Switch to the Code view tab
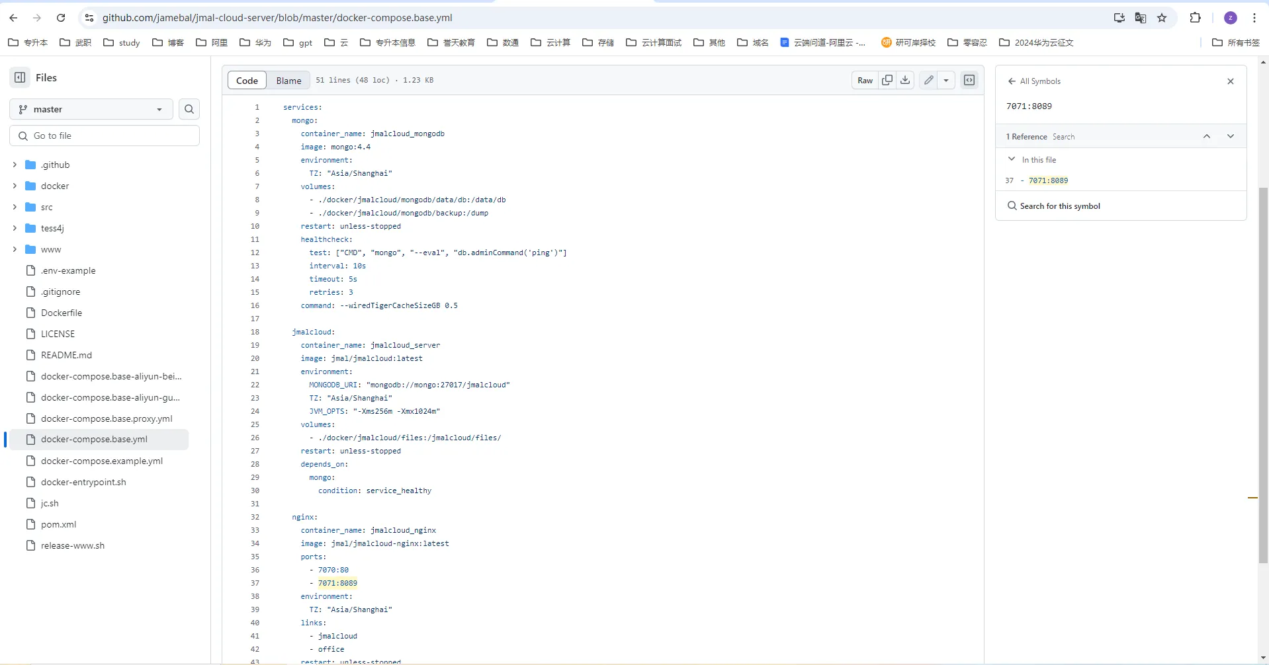The image size is (1269, 665). pyautogui.click(x=247, y=81)
